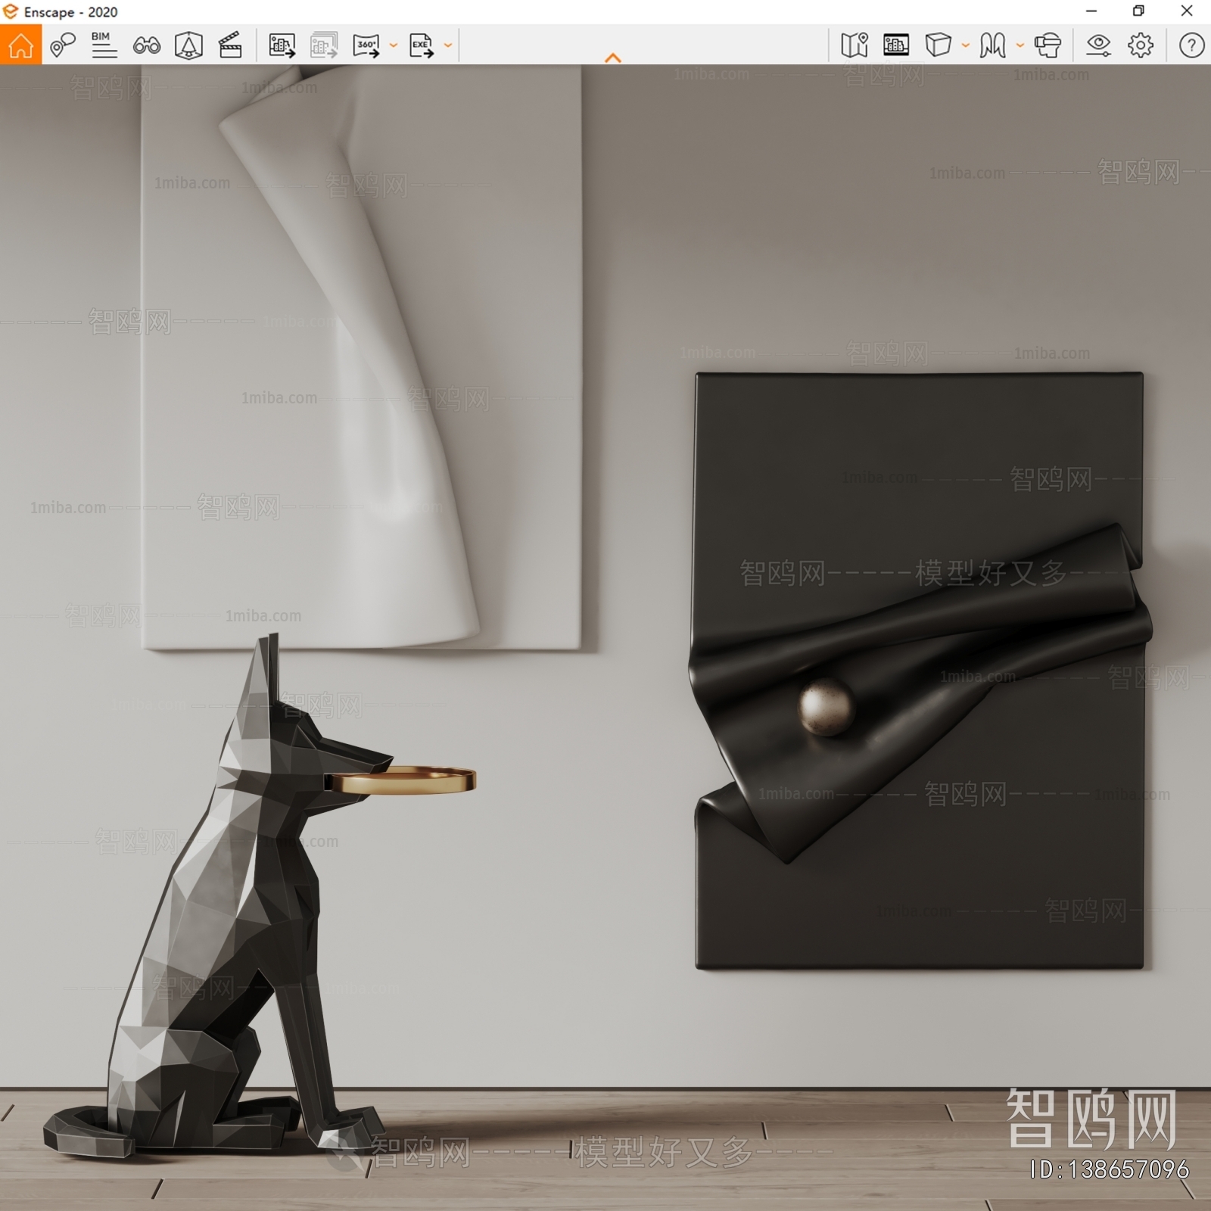Expand the EXE export dropdown arrow

(x=448, y=45)
